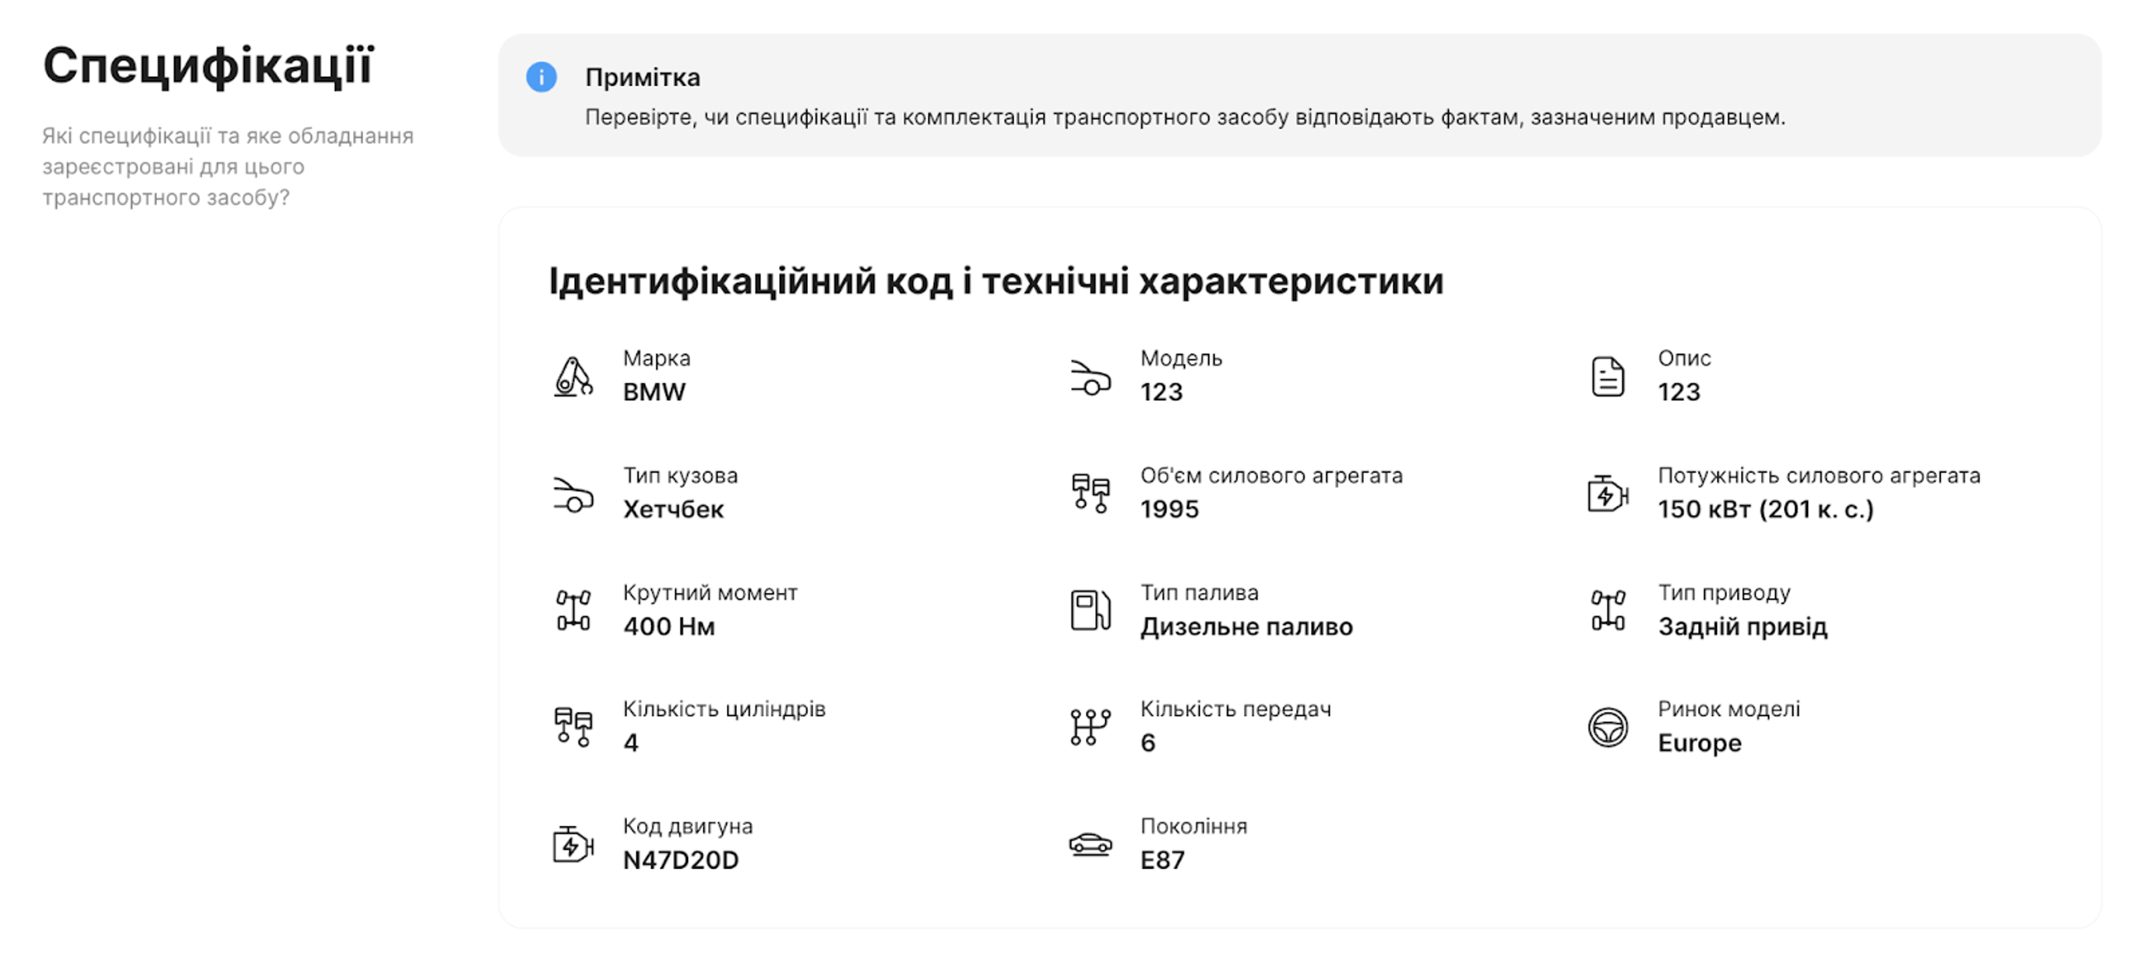Click the engine displacement value 1995

(x=1170, y=510)
